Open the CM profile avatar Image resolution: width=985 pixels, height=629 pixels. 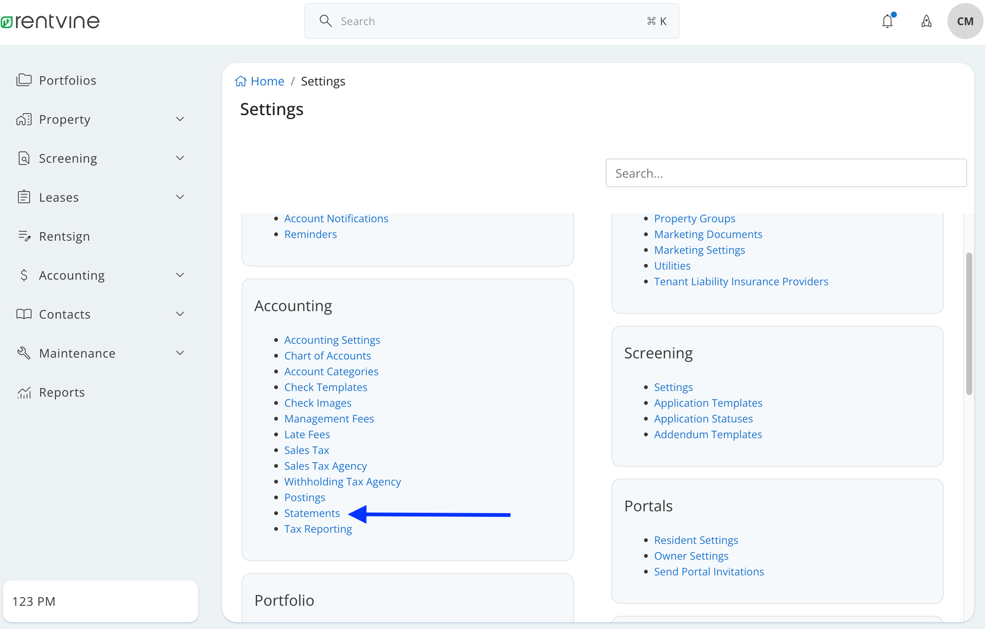pyautogui.click(x=964, y=21)
